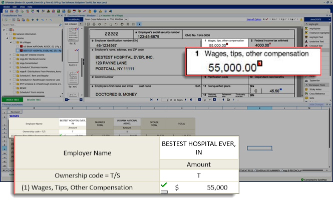Expand the 1099 Consolidated node
The width and height of the screenshot is (333, 204).
pos(11,63)
